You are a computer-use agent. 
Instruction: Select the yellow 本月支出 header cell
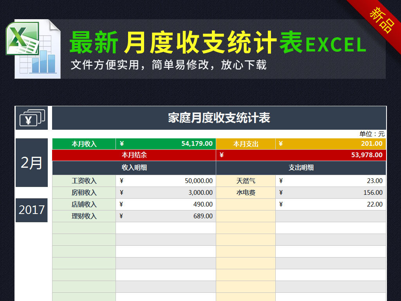[246, 144]
